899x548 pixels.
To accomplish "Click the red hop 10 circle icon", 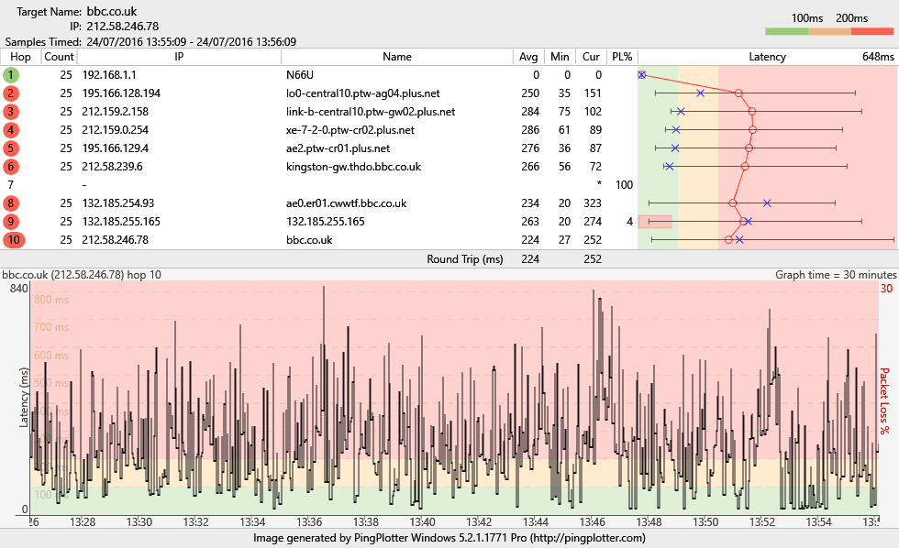I will pyautogui.click(x=13, y=240).
